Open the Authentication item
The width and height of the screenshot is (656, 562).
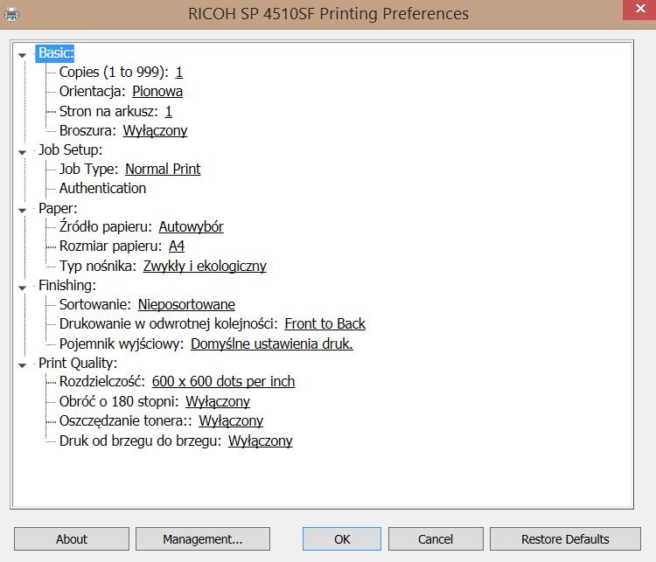[102, 188]
